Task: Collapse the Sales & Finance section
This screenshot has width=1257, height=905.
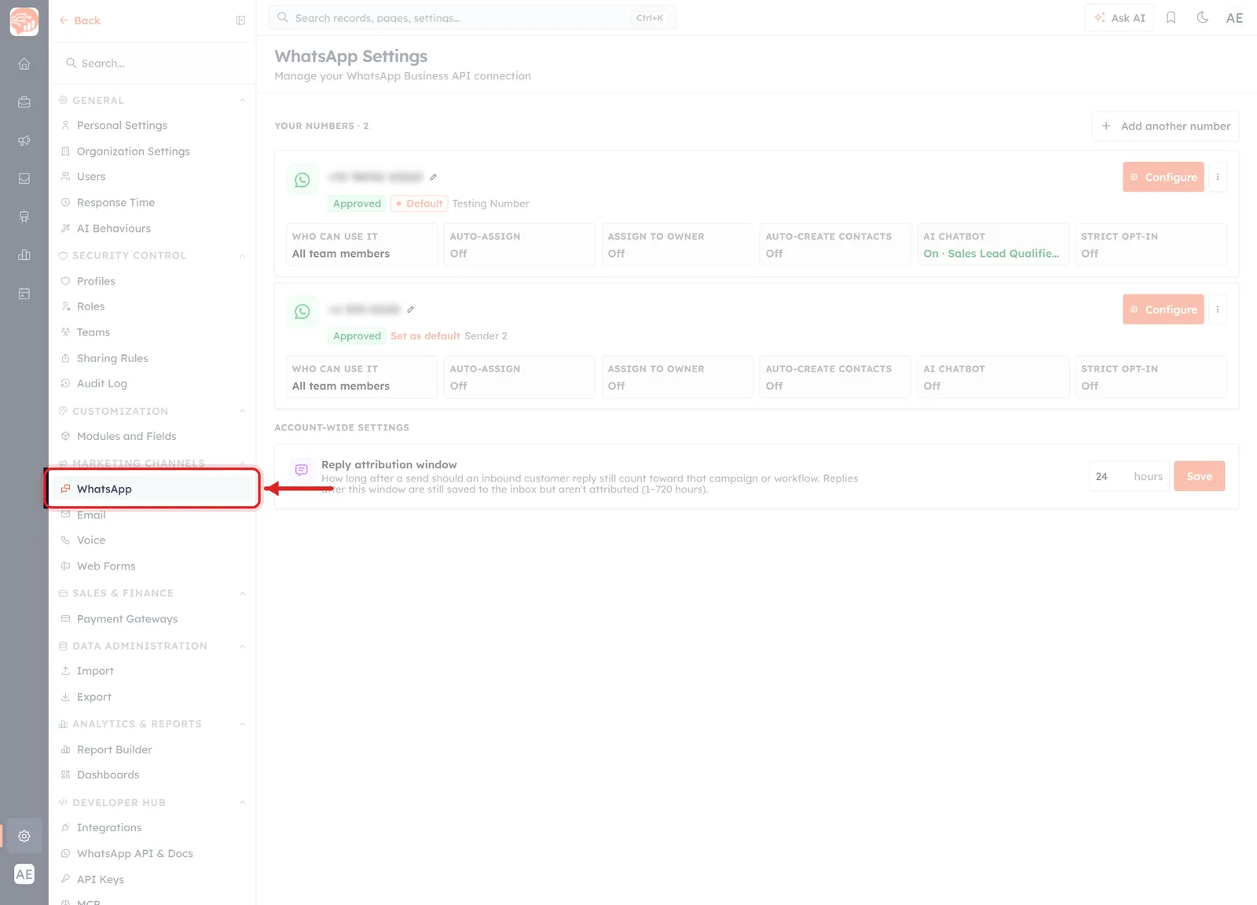Action: point(242,593)
